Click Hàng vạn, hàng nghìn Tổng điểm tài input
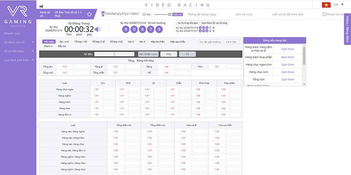This screenshot has height=175, width=351. click(x=133, y=132)
